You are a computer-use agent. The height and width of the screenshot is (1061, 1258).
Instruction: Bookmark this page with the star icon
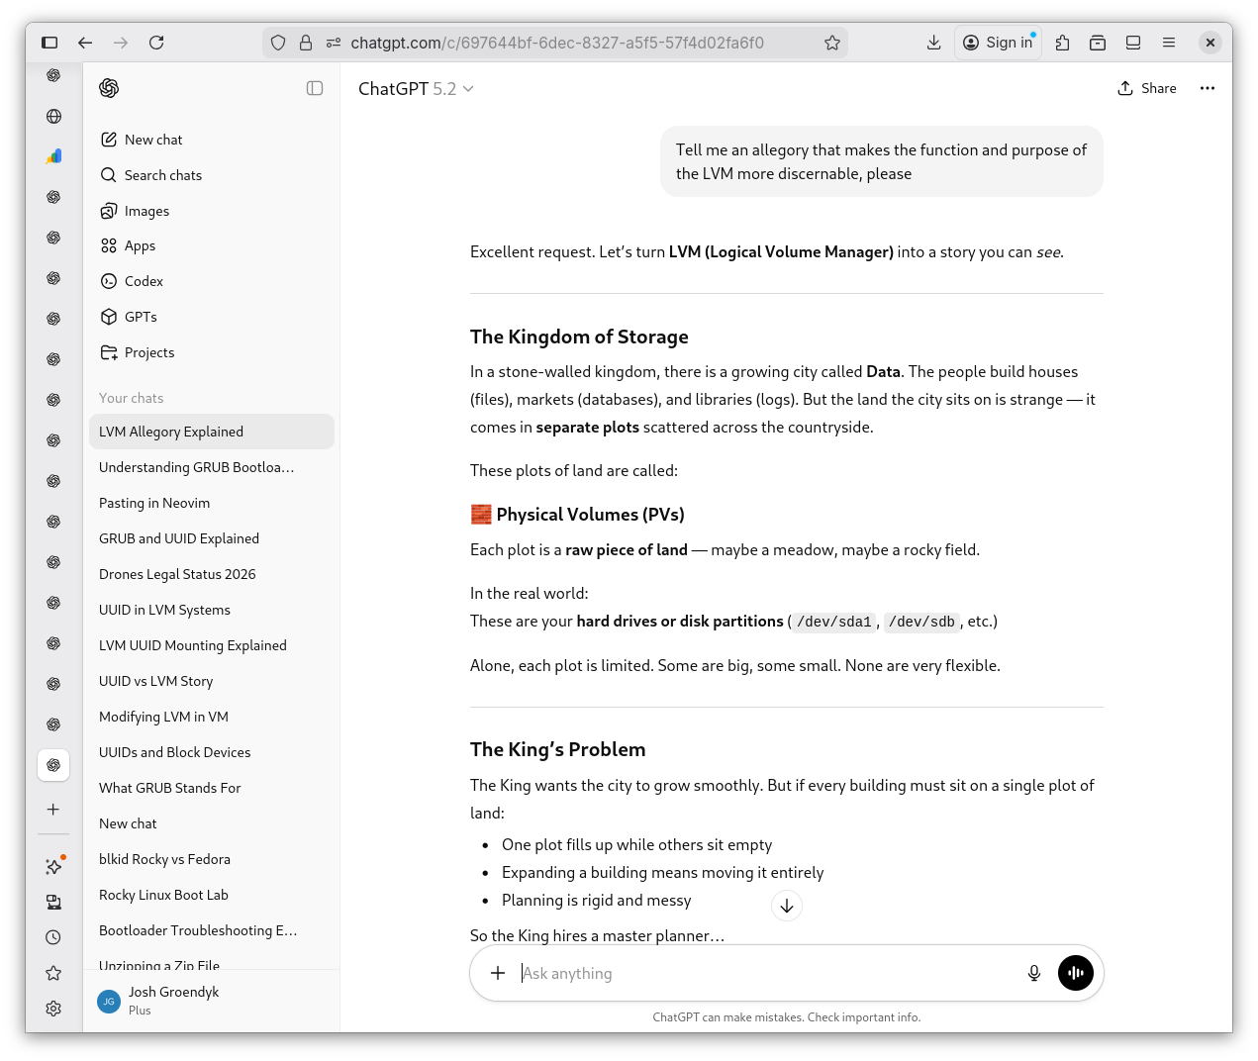(832, 43)
